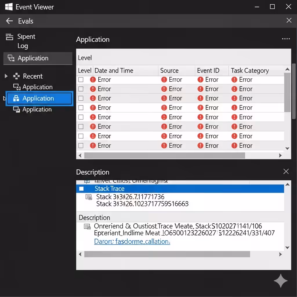Viewport: 297px width, 297px height.
Task: Open the Darort fasdorme.callation link
Action: click(132, 242)
